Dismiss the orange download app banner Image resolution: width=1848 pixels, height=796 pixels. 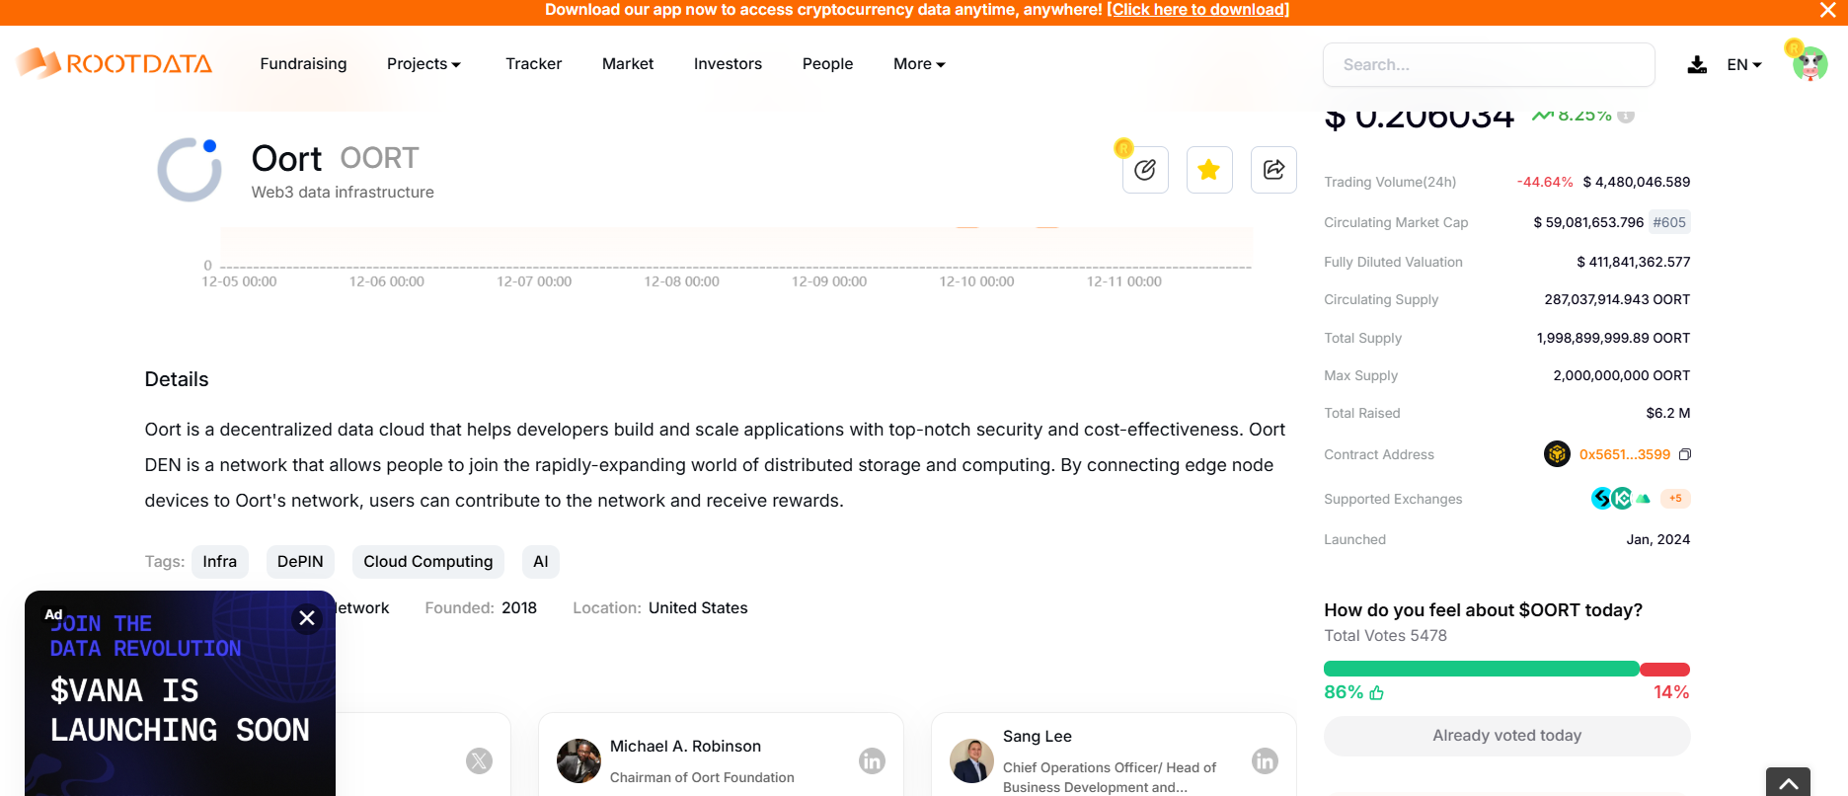pos(1827,10)
